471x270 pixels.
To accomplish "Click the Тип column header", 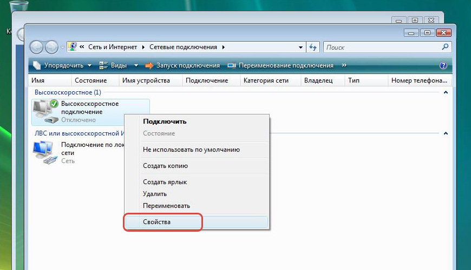I will coord(367,80).
